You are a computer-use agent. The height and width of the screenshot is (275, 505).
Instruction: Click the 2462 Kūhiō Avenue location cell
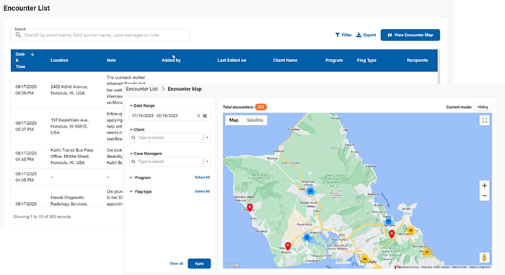[x=69, y=90]
